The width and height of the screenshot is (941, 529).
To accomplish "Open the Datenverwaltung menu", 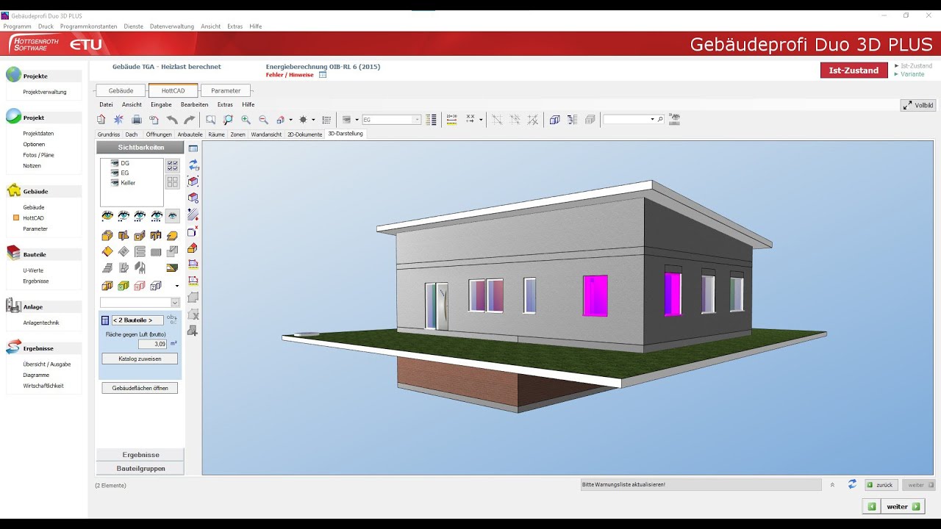I will [172, 26].
